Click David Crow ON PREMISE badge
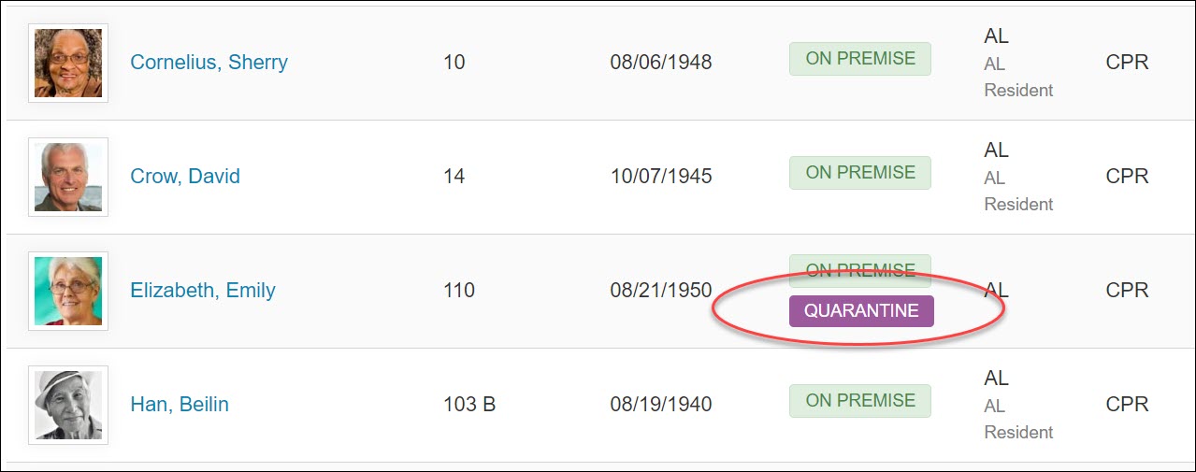The height and width of the screenshot is (472, 1196). pos(860,173)
